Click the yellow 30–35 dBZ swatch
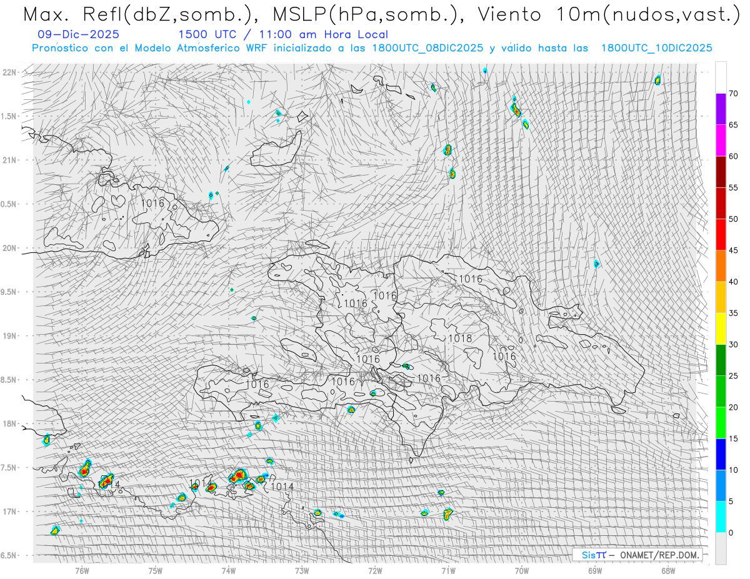The height and width of the screenshot is (579, 750). point(721,329)
